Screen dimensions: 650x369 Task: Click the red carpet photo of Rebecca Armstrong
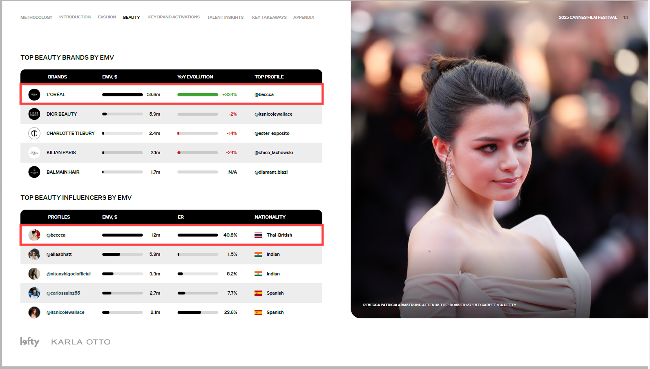[500, 159]
